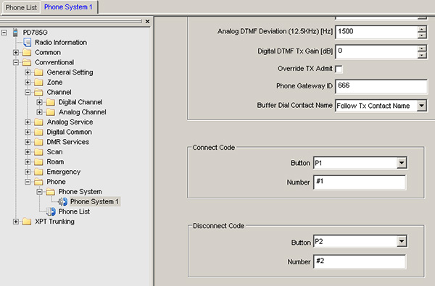The image size is (435, 286).
Task: Click the Analog Service folder icon
Action: pyautogui.click(x=38, y=122)
